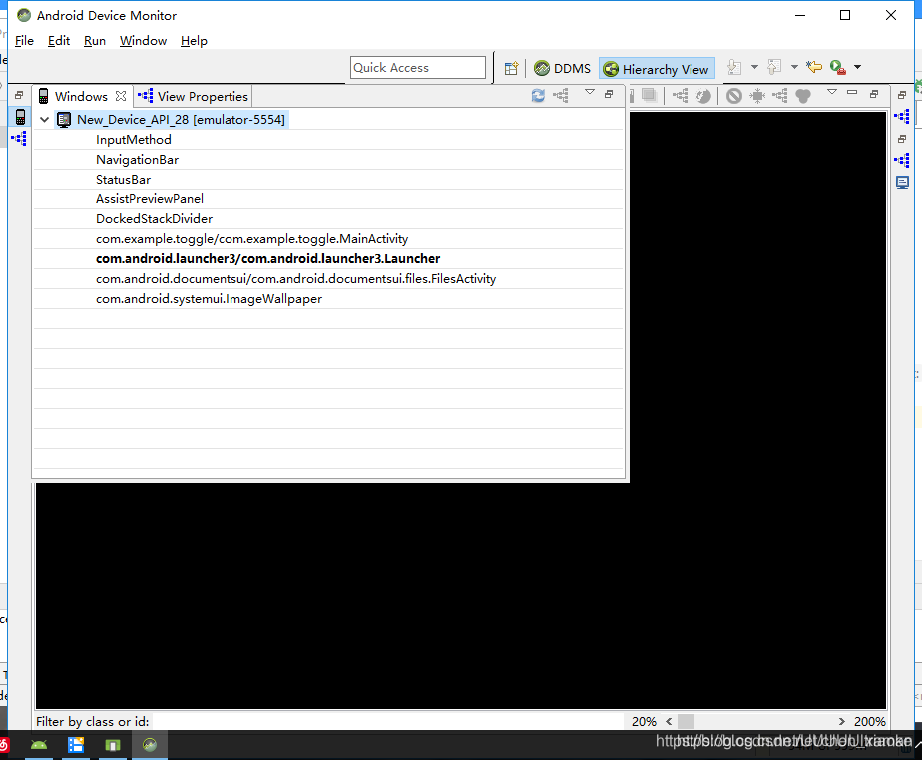Screen dimensions: 922x760
Task: Click the Load View Hierarchy icon beside Refresh
Action: click(x=561, y=95)
